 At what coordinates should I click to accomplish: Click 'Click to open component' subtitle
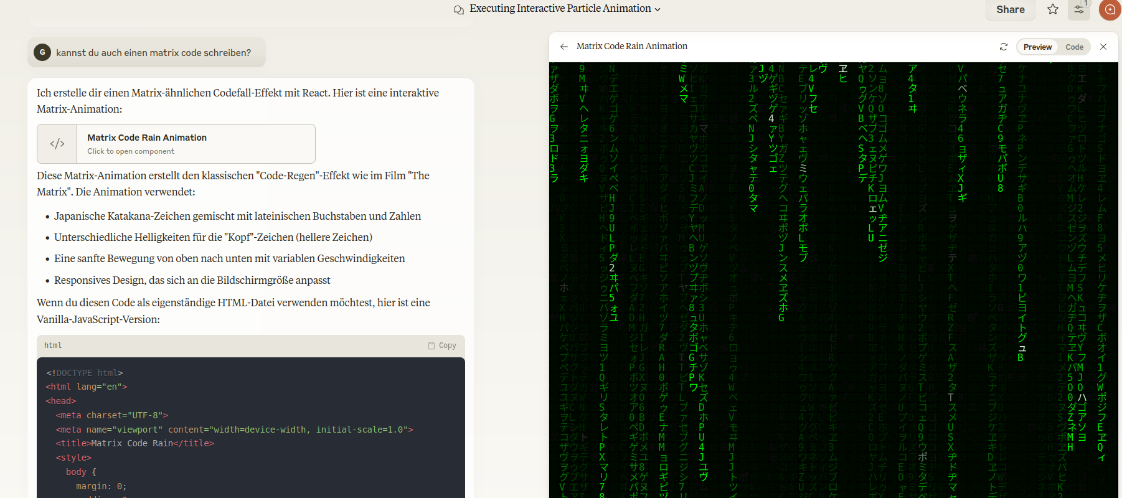pos(131,151)
